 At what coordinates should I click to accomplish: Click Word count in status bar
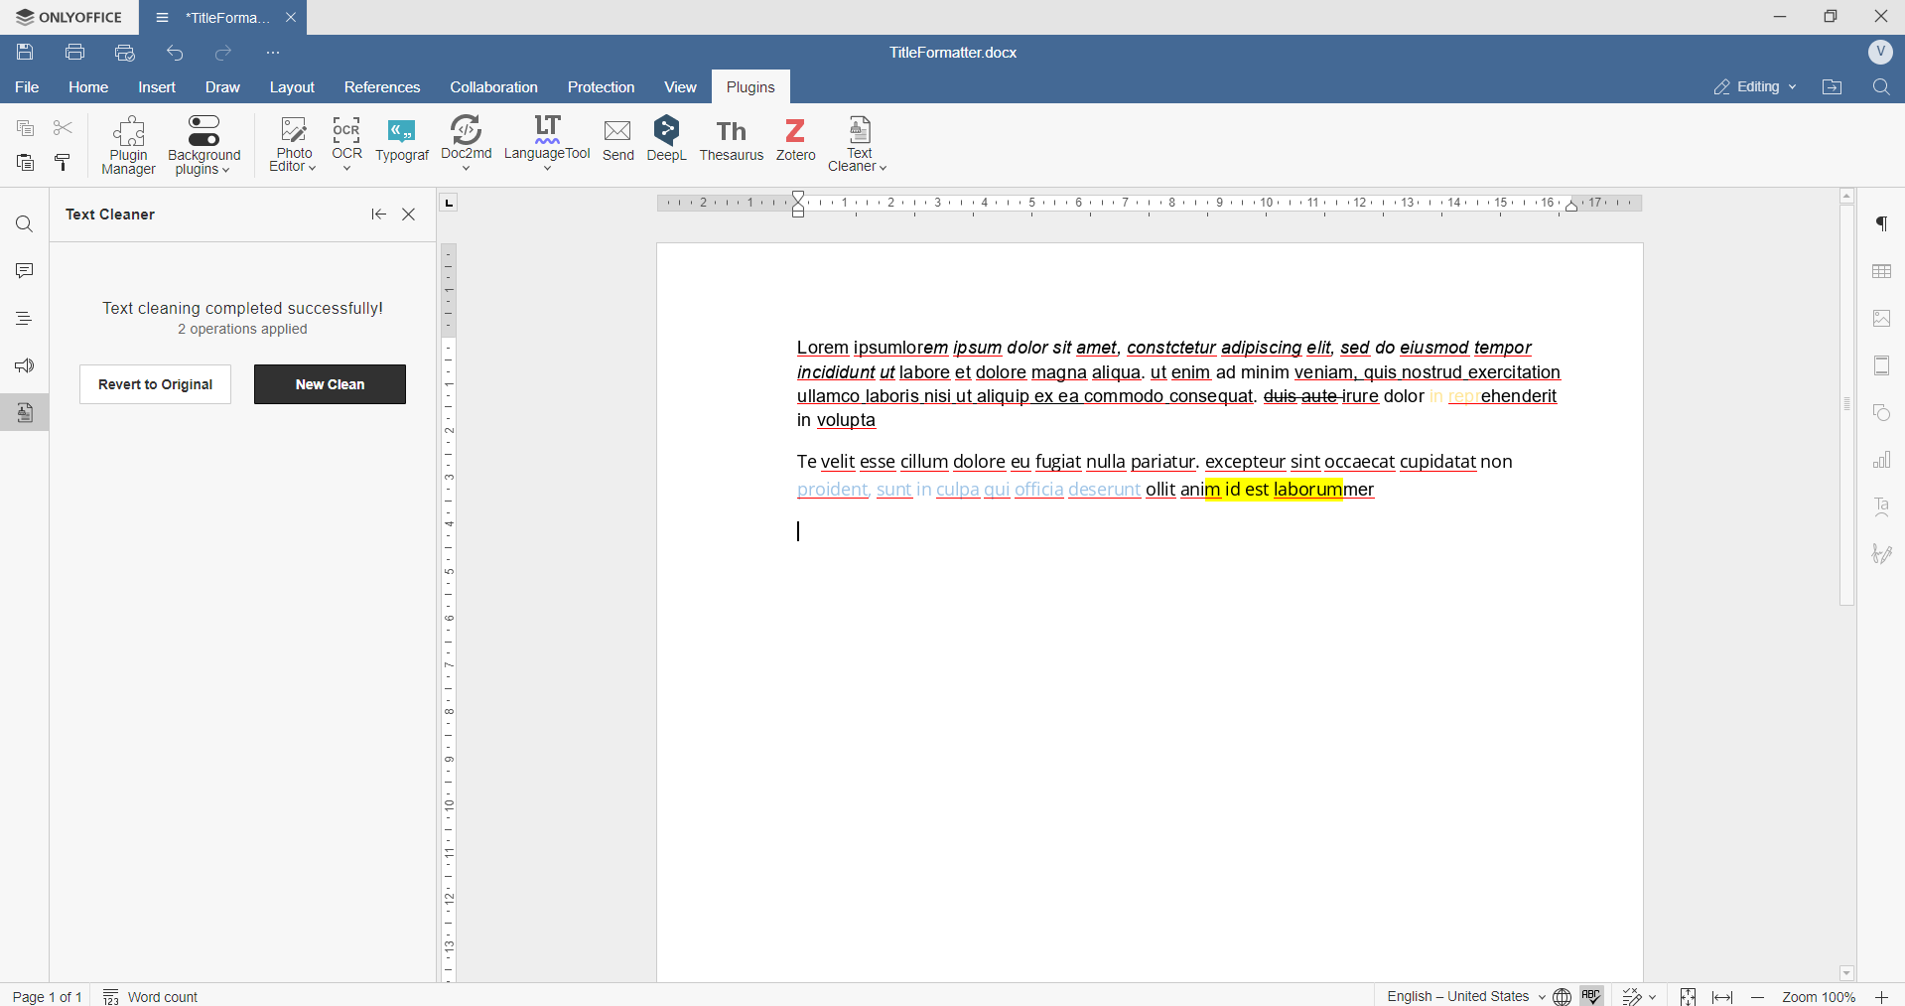pos(151,996)
